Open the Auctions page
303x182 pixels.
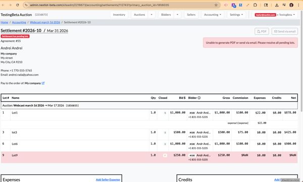[x=139, y=15]
